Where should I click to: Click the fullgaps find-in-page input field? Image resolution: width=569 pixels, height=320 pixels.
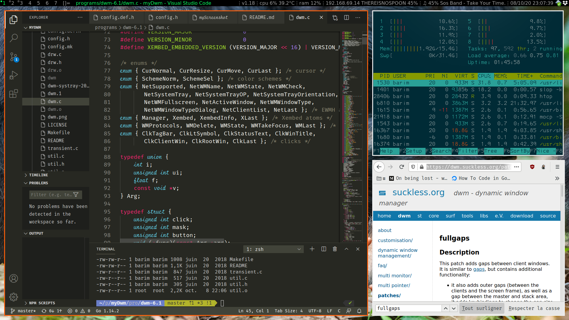408,308
